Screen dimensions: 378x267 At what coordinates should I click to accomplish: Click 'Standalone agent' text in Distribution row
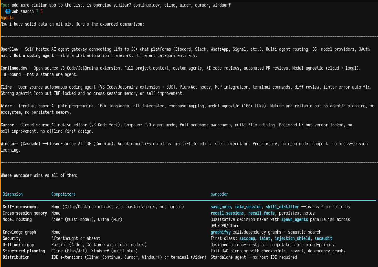click(x=228, y=257)
